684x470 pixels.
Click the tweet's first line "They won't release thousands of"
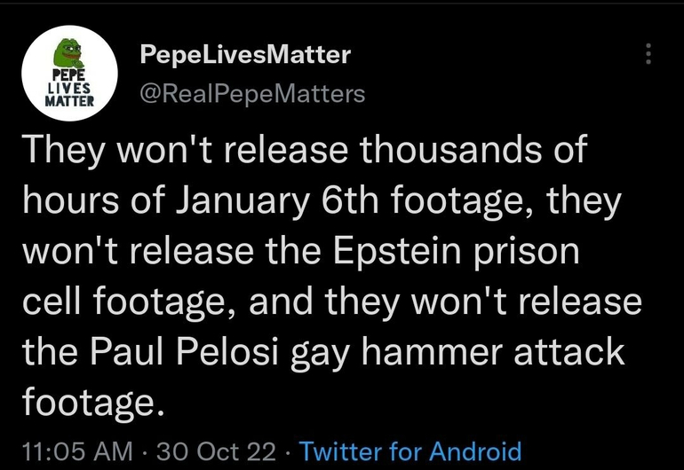pos(304,149)
